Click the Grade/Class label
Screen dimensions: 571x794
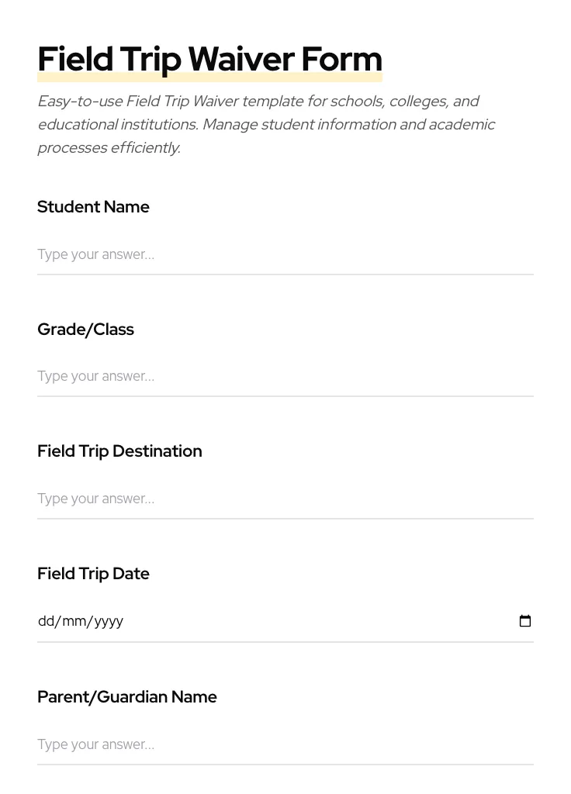(x=85, y=330)
